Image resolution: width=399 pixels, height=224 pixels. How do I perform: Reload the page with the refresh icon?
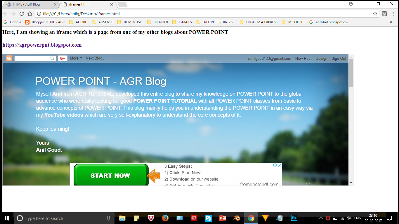click(x=21, y=14)
